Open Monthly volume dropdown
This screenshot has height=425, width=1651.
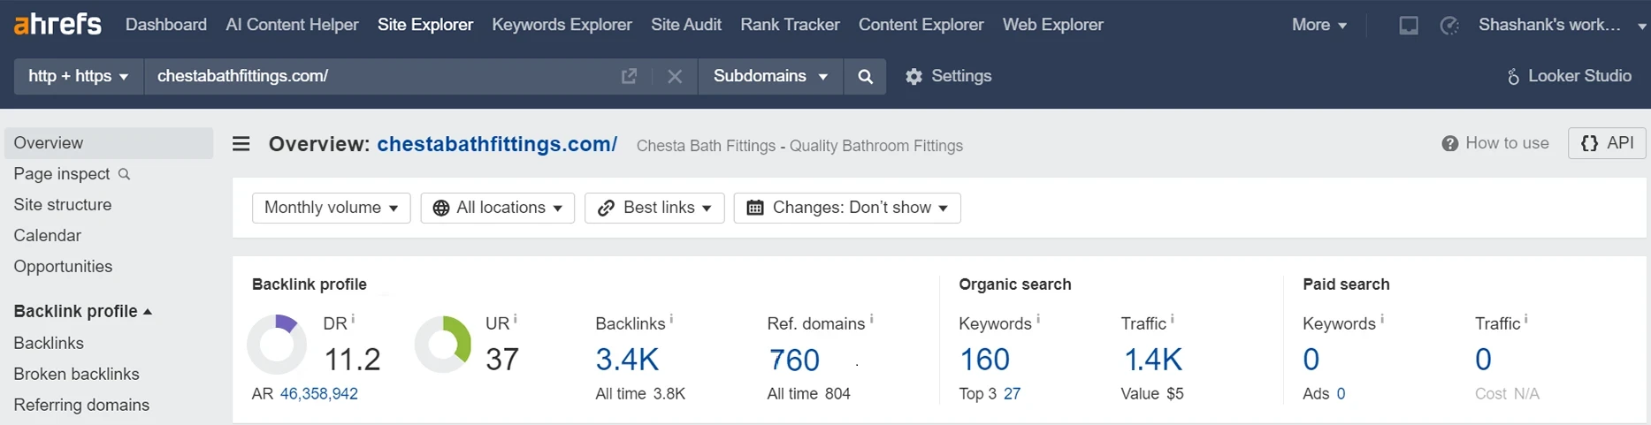(x=331, y=208)
